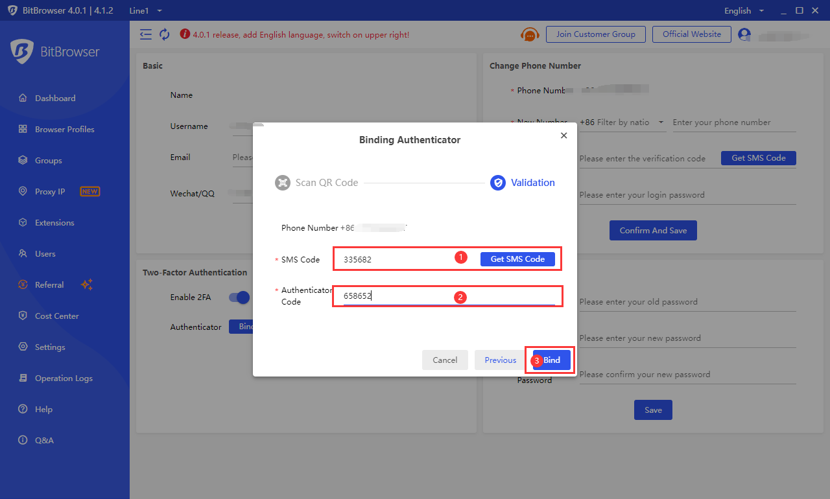The image size is (830, 499).
Task: Open the Line1 dropdown in title bar
Action: (x=146, y=11)
